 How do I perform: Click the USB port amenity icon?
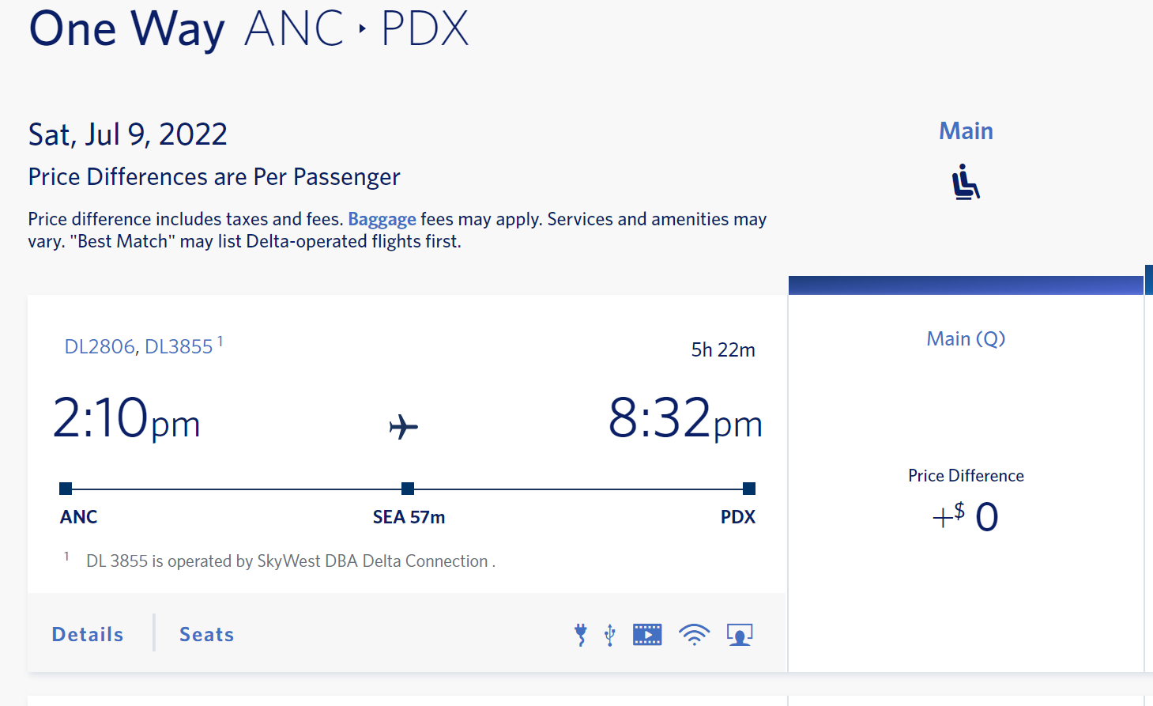coord(609,633)
